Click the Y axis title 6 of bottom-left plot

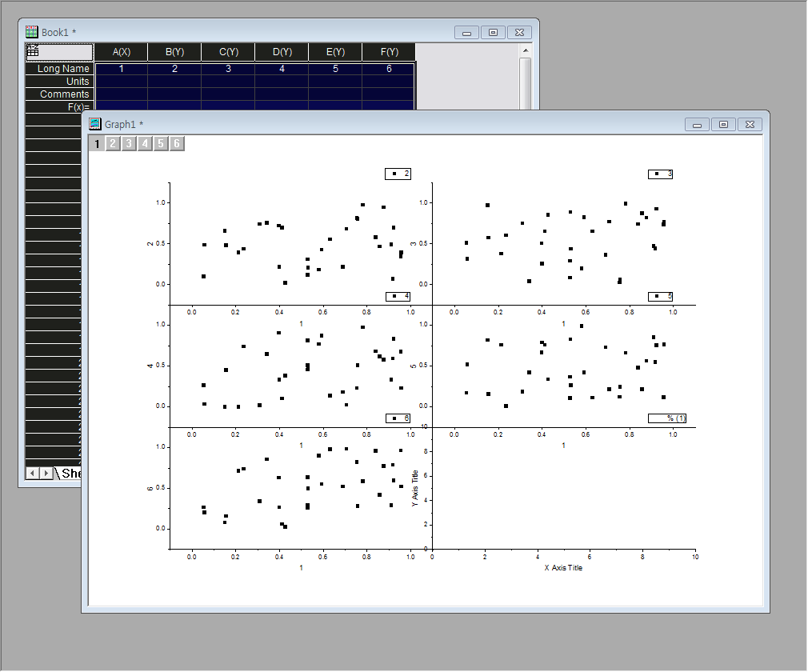pos(150,489)
